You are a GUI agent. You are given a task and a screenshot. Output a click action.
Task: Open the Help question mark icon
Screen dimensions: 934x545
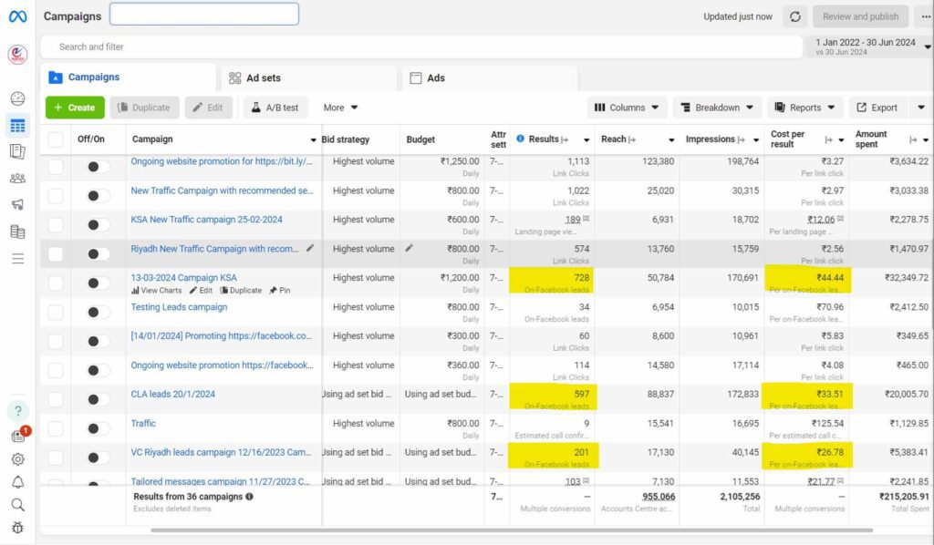pyautogui.click(x=18, y=410)
